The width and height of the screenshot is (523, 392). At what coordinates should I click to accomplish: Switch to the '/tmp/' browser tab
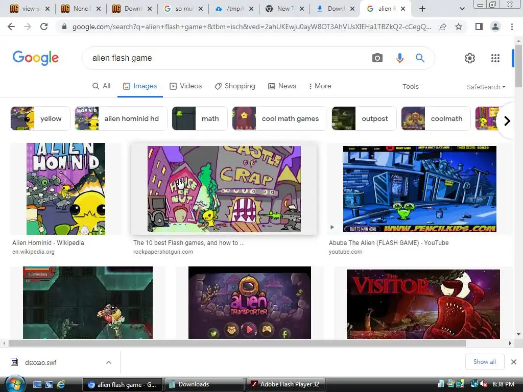click(x=234, y=9)
